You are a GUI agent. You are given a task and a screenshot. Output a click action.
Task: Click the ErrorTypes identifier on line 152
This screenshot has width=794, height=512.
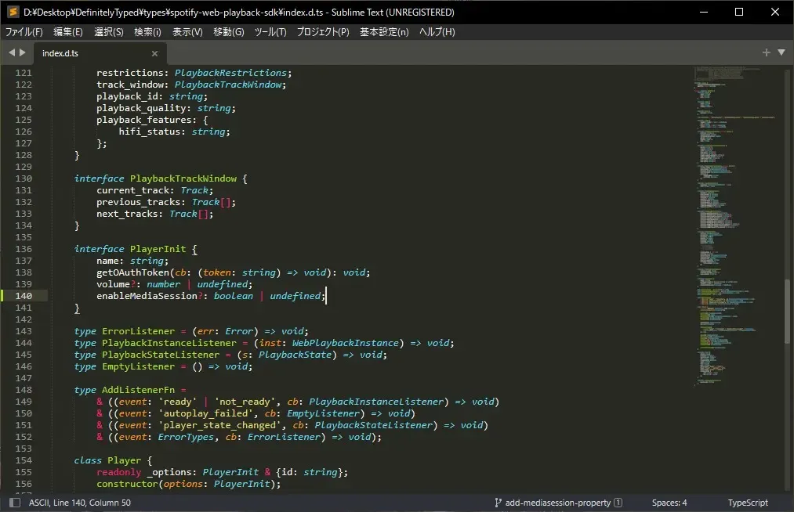pos(186,437)
